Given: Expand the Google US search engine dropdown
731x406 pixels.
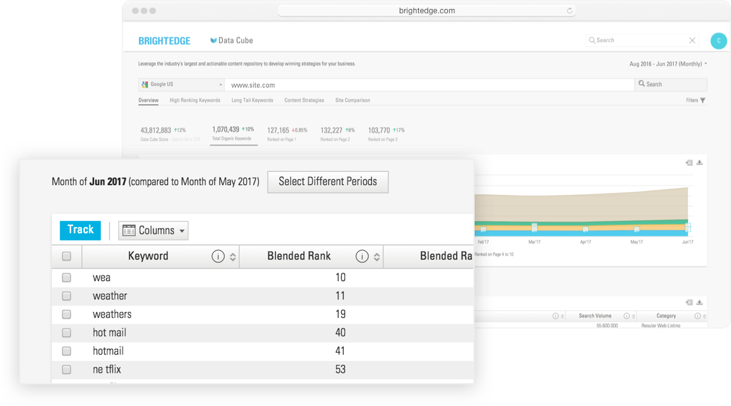Looking at the screenshot, I should [x=181, y=84].
